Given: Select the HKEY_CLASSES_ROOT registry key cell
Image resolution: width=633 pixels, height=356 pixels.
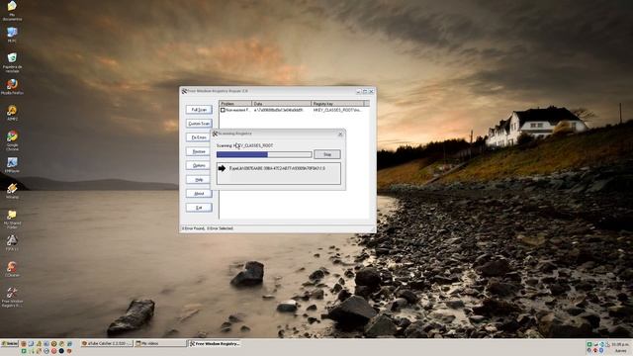Looking at the screenshot, I should [x=337, y=110].
